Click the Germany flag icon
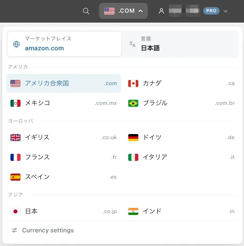 tap(133, 137)
